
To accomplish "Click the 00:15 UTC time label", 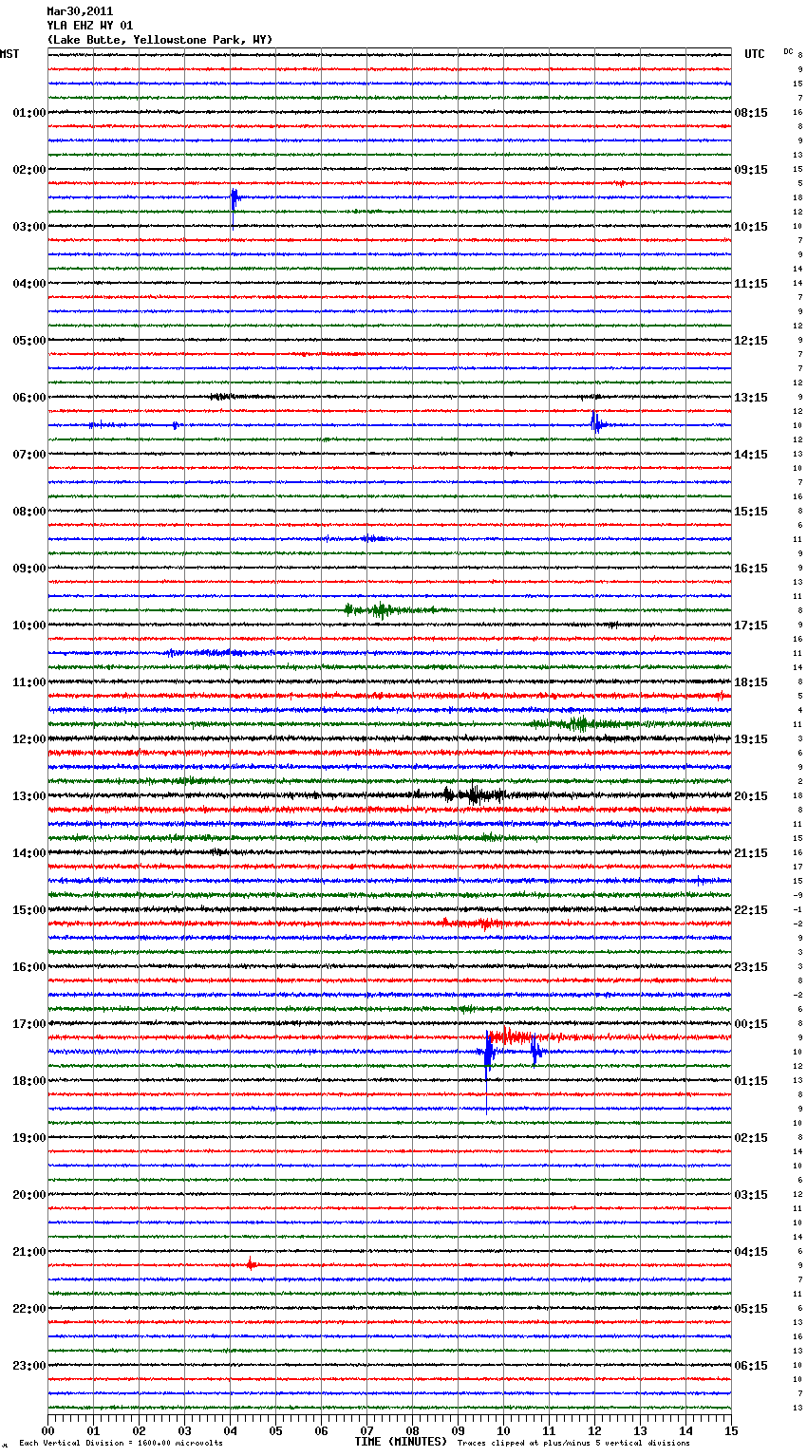I will click(751, 1024).
